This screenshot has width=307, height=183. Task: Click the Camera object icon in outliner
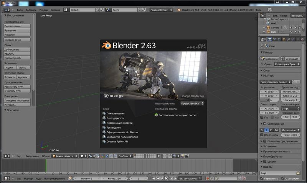(268, 28)
